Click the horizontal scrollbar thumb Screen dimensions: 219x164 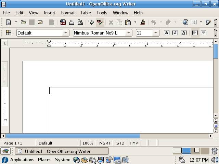pos(73,136)
